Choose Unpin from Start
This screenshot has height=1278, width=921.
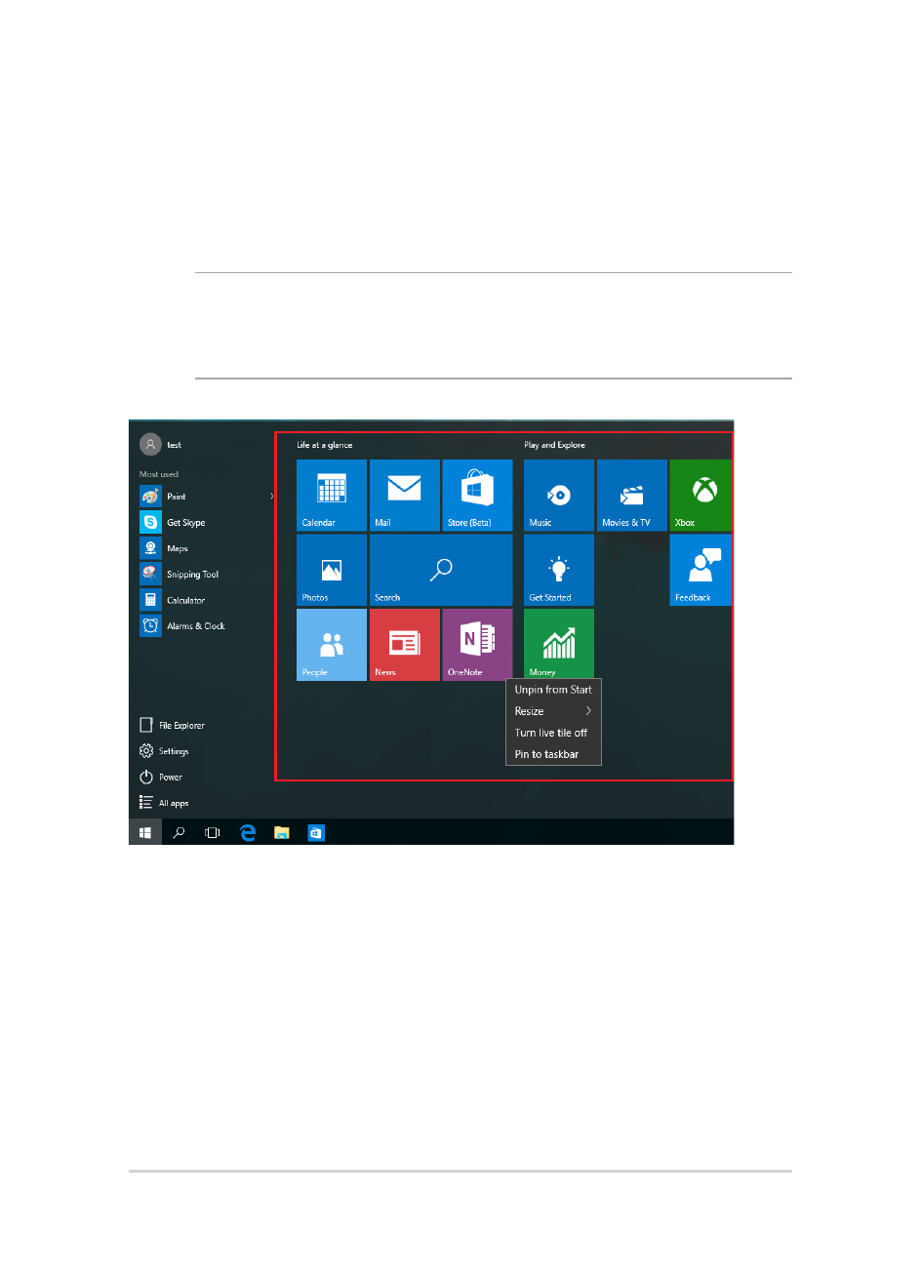553,690
